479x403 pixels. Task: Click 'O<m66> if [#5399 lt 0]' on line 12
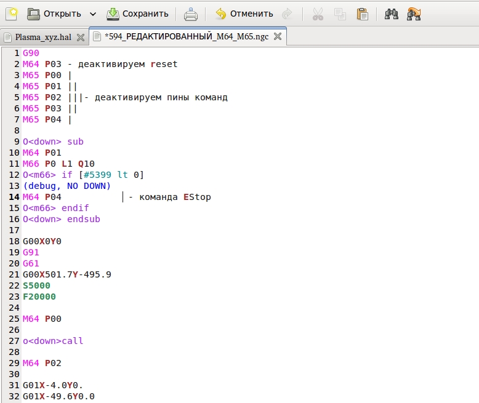point(83,175)
